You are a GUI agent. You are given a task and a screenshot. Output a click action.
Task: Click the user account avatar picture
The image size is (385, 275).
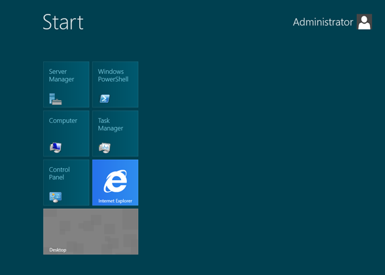364,22
